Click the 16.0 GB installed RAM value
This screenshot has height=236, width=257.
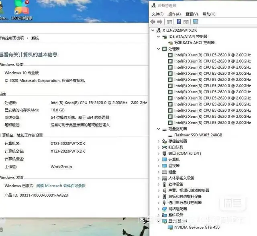click(x=57, y=110)
